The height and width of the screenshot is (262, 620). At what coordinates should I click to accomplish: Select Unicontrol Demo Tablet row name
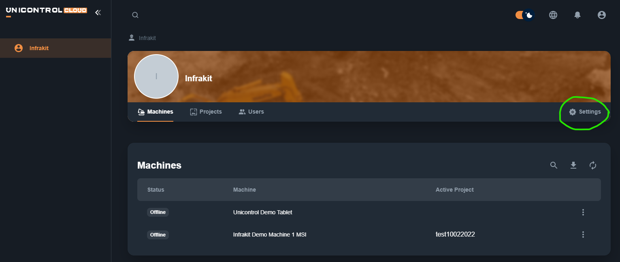click(263, 212)
